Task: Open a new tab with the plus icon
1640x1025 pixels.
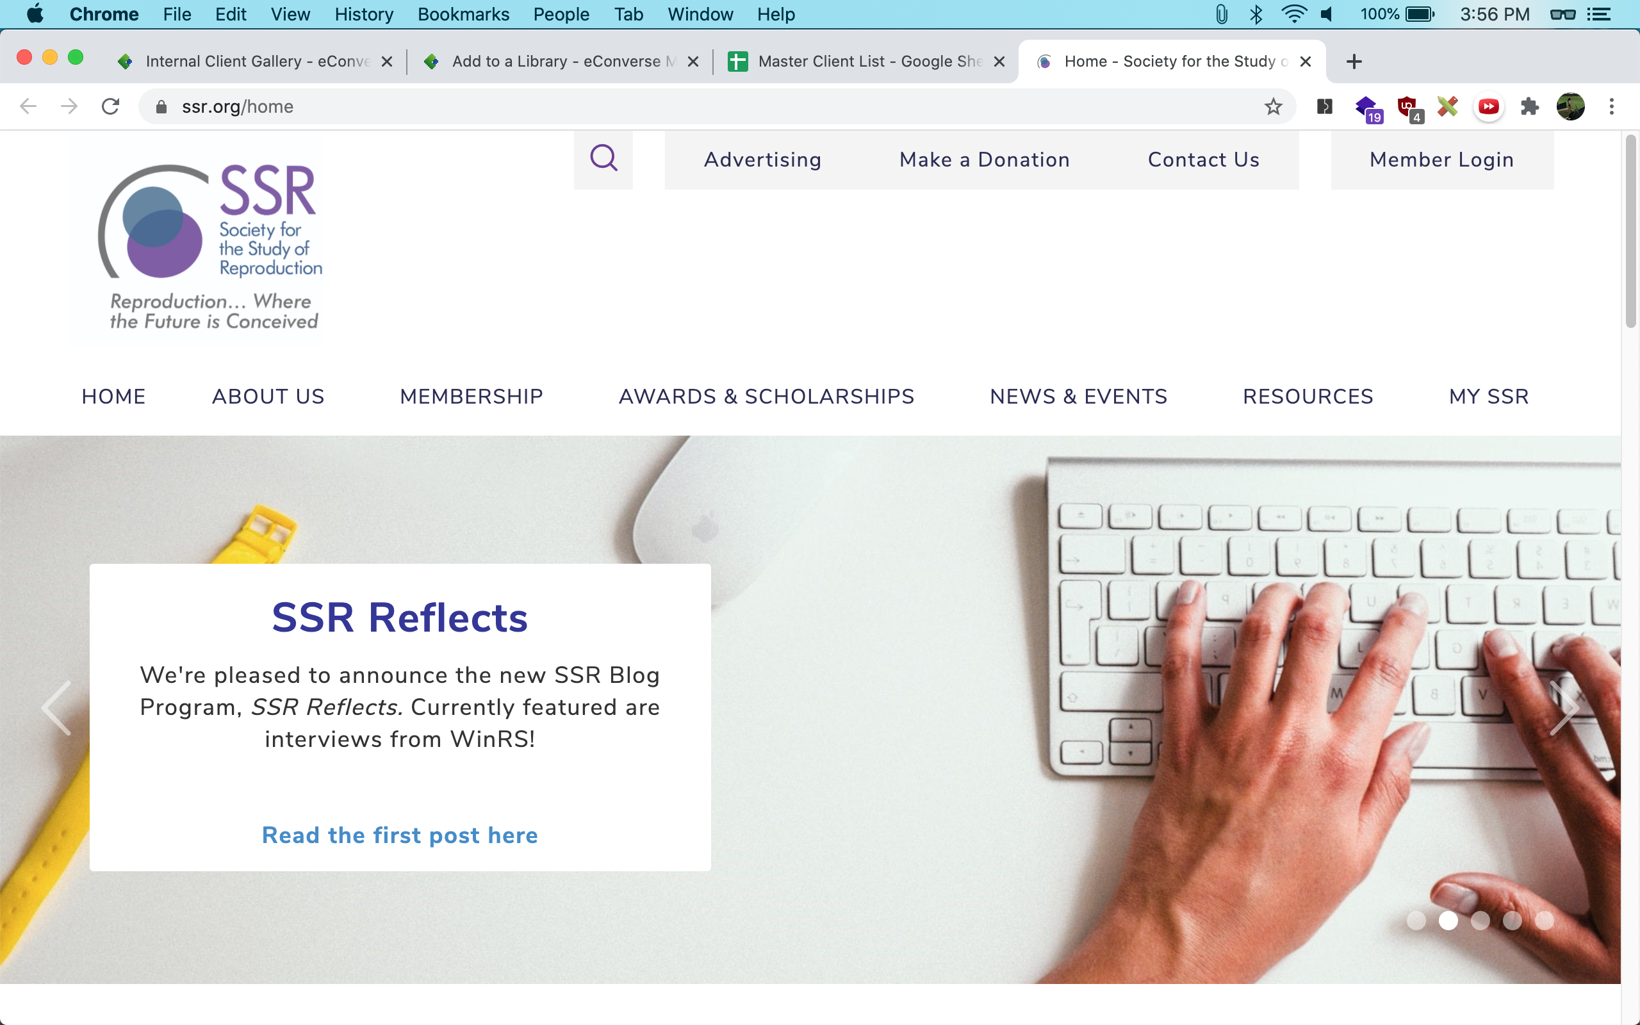Action: coord(1354,61)
